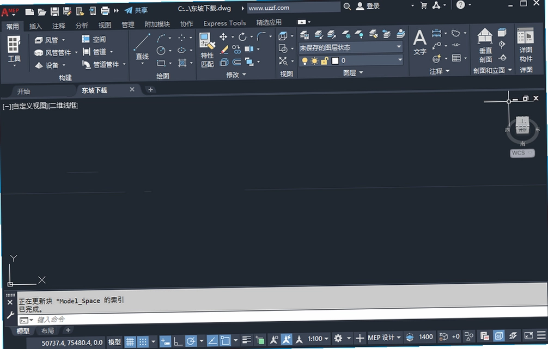Toggle dynamic input in status bar
The height and width of the screenshot is (349, 548).
click(165, 341)
